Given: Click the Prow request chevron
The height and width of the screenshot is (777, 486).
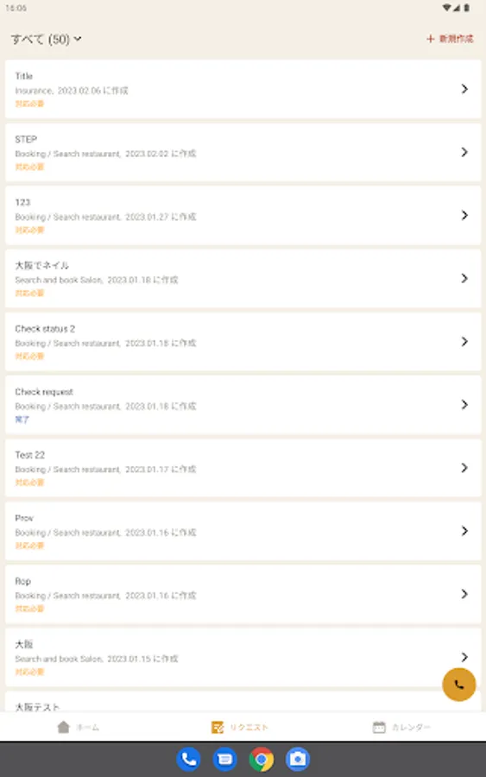Looking at the screenshot, I should [464, 531].
